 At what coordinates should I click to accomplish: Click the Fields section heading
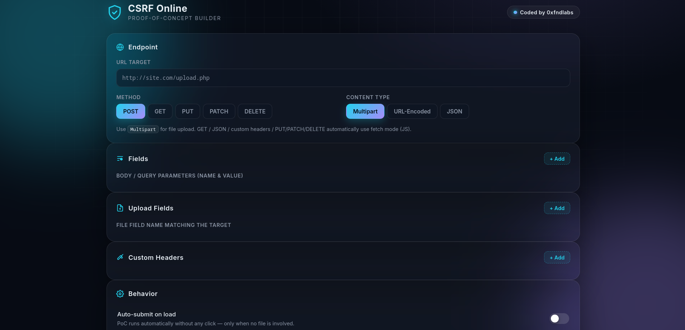pos(138,159)
